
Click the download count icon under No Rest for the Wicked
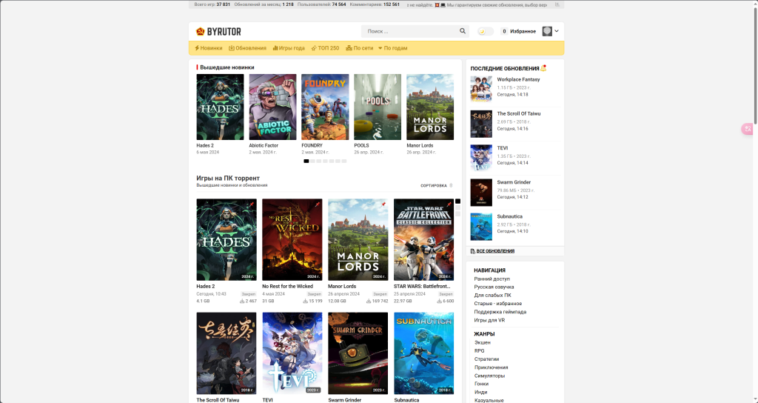(x=306, y=302)
